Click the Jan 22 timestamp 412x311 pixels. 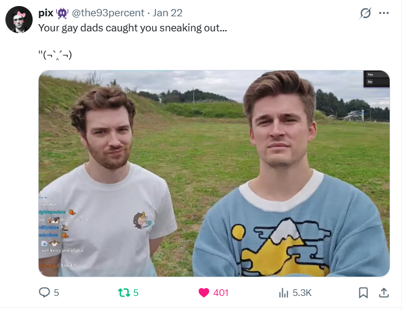pyautogui.click(x=167, y=13)
